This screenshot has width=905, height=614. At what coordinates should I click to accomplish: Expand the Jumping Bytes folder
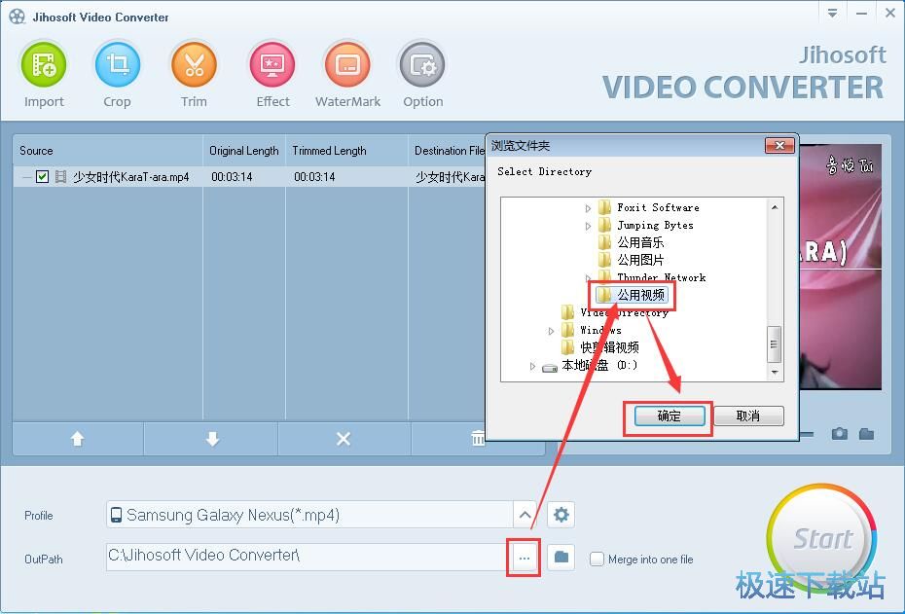[x=588, y=226]
